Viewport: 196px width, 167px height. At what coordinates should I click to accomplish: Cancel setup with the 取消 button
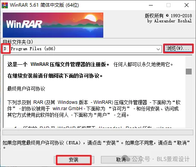(x=121, y=160)
